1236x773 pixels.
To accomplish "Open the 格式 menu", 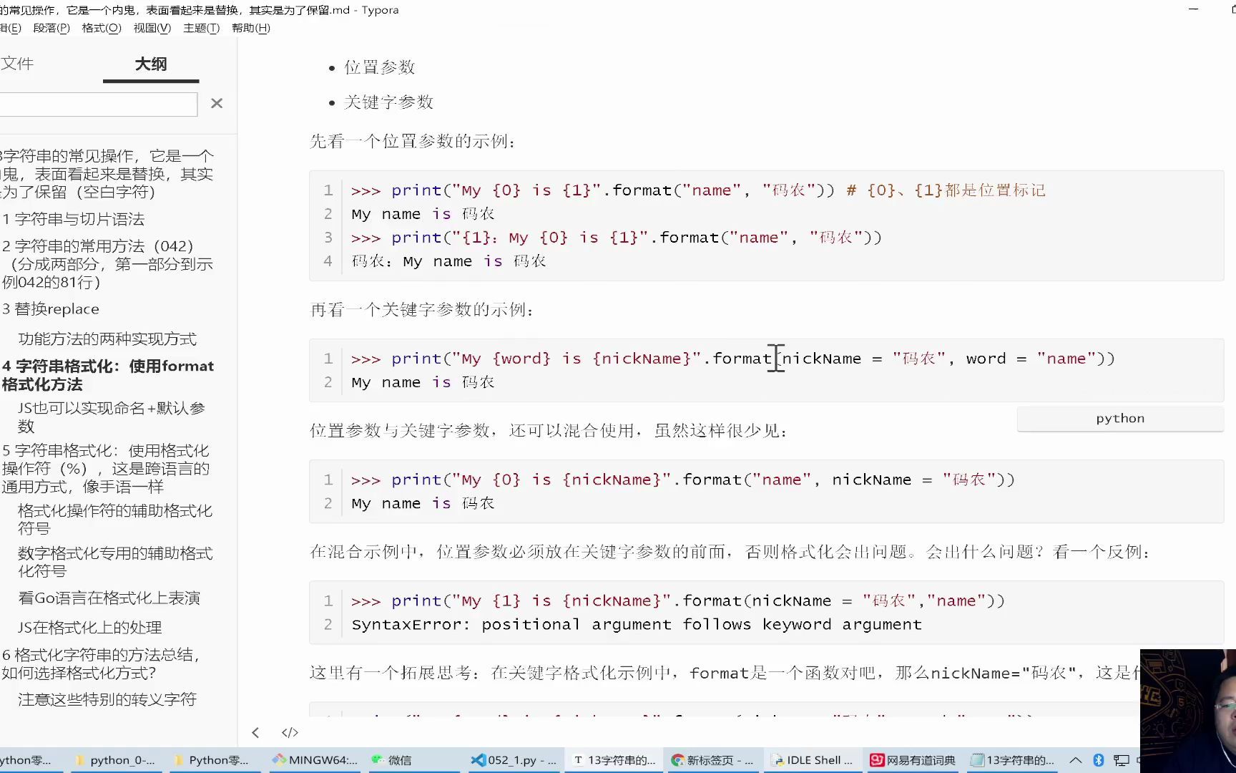I will click(x=100, y=28).
